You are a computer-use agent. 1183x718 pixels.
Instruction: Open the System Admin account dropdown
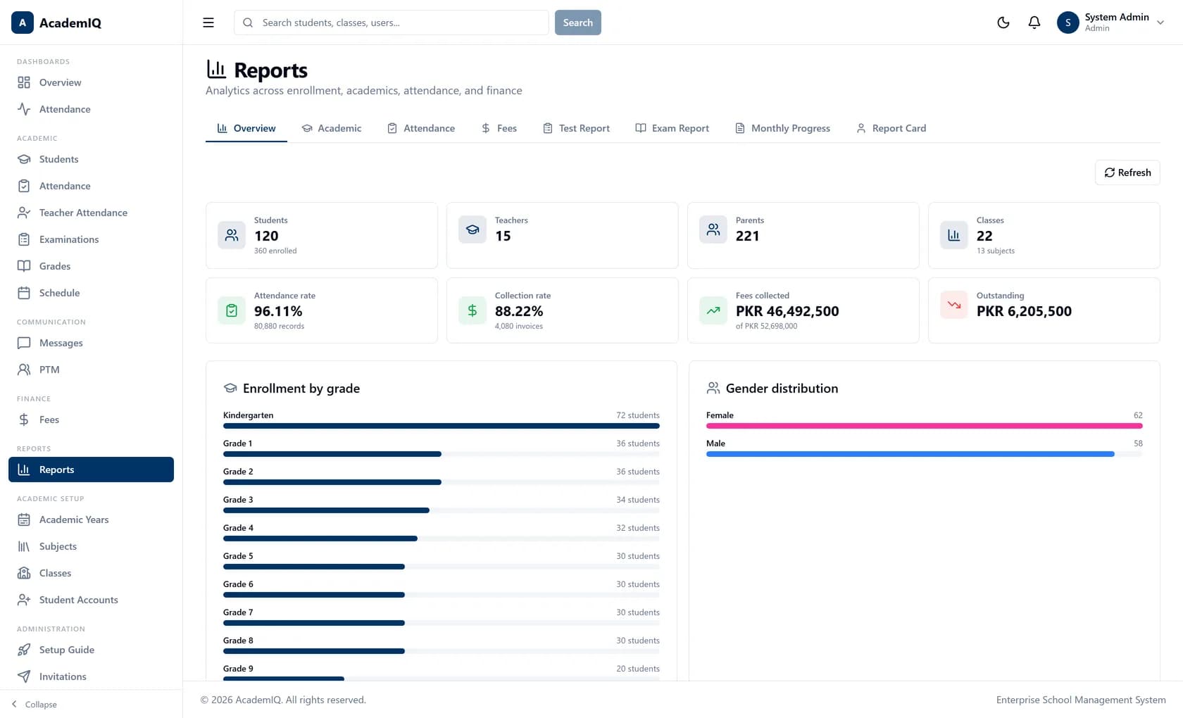pos(1111,23)
